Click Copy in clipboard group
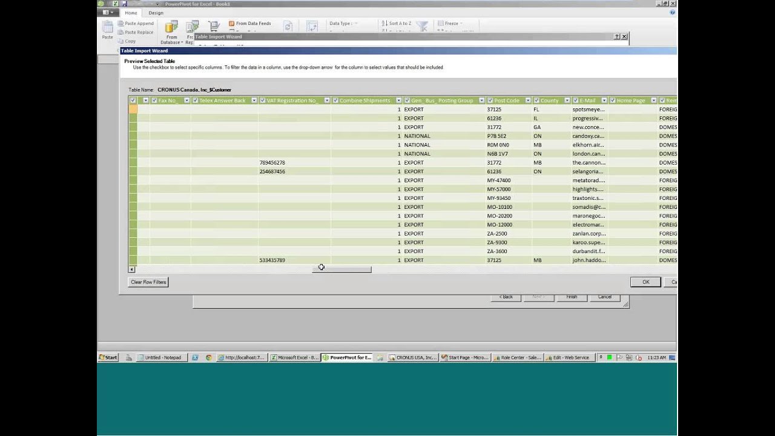This screenshot has width=775, height=436. click(127, 41)
